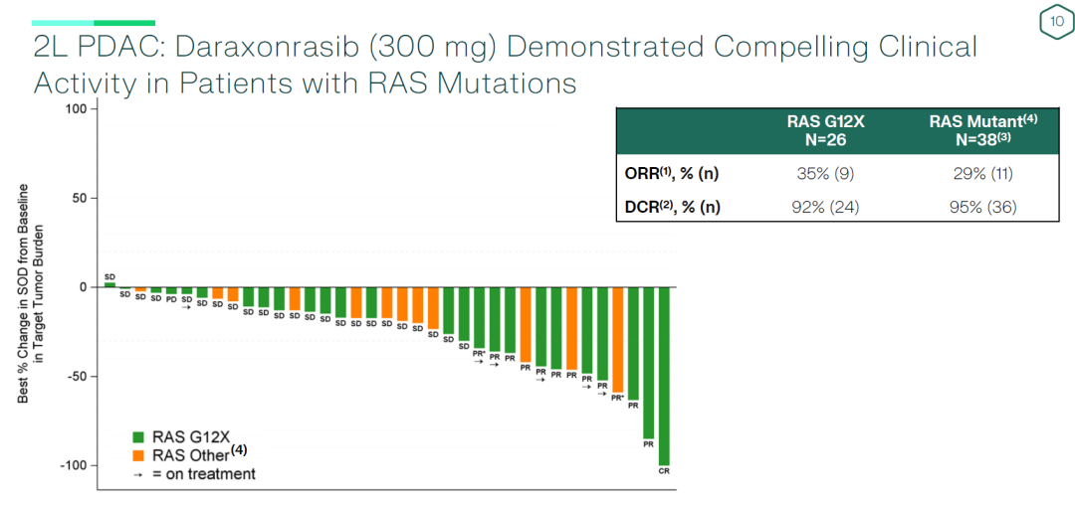Click the green RAS G12X legend swatch
Screen dimensions: 1075x505
(139, 437)
